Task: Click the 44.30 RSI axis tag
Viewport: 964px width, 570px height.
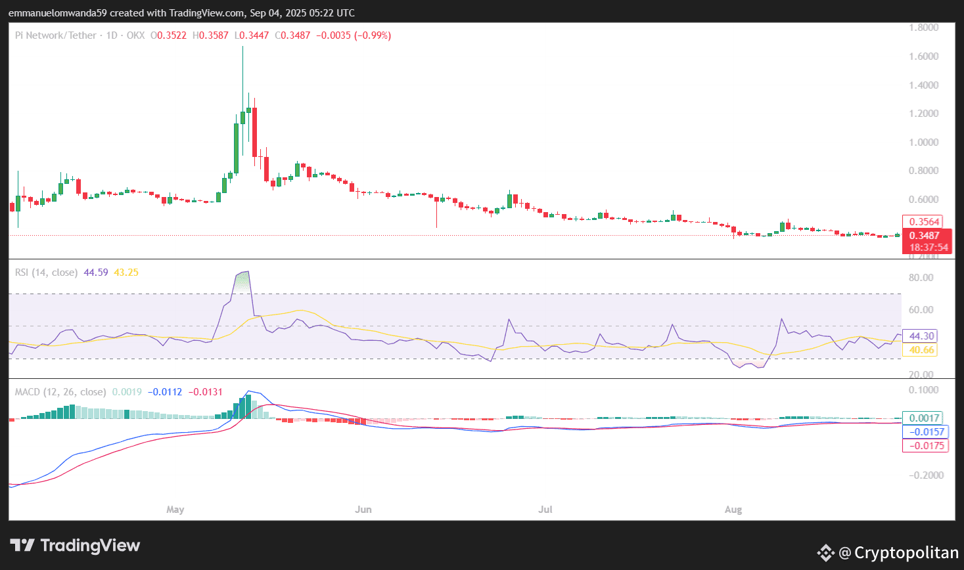Action: click(x=921, y=336)
